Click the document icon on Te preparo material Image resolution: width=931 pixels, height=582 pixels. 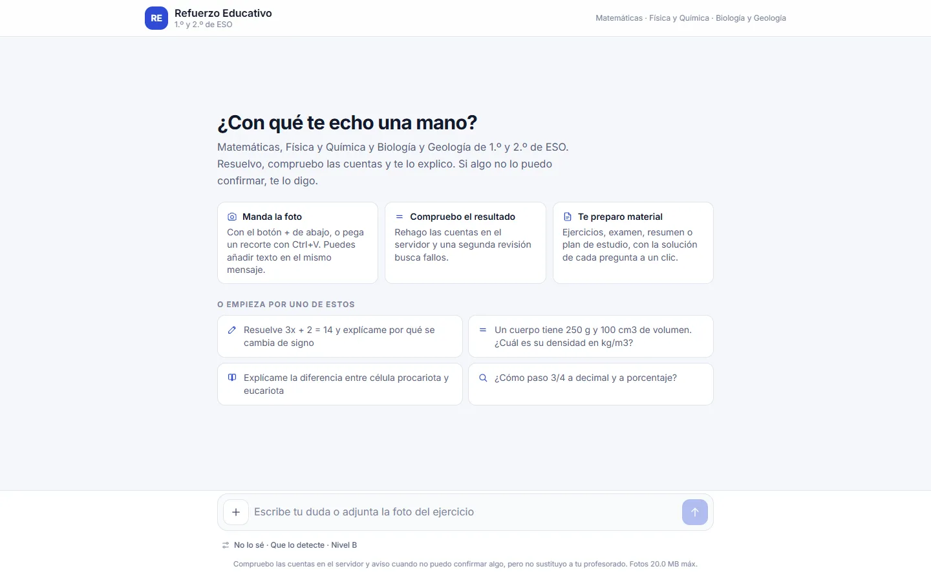click(x=568, y=217)
